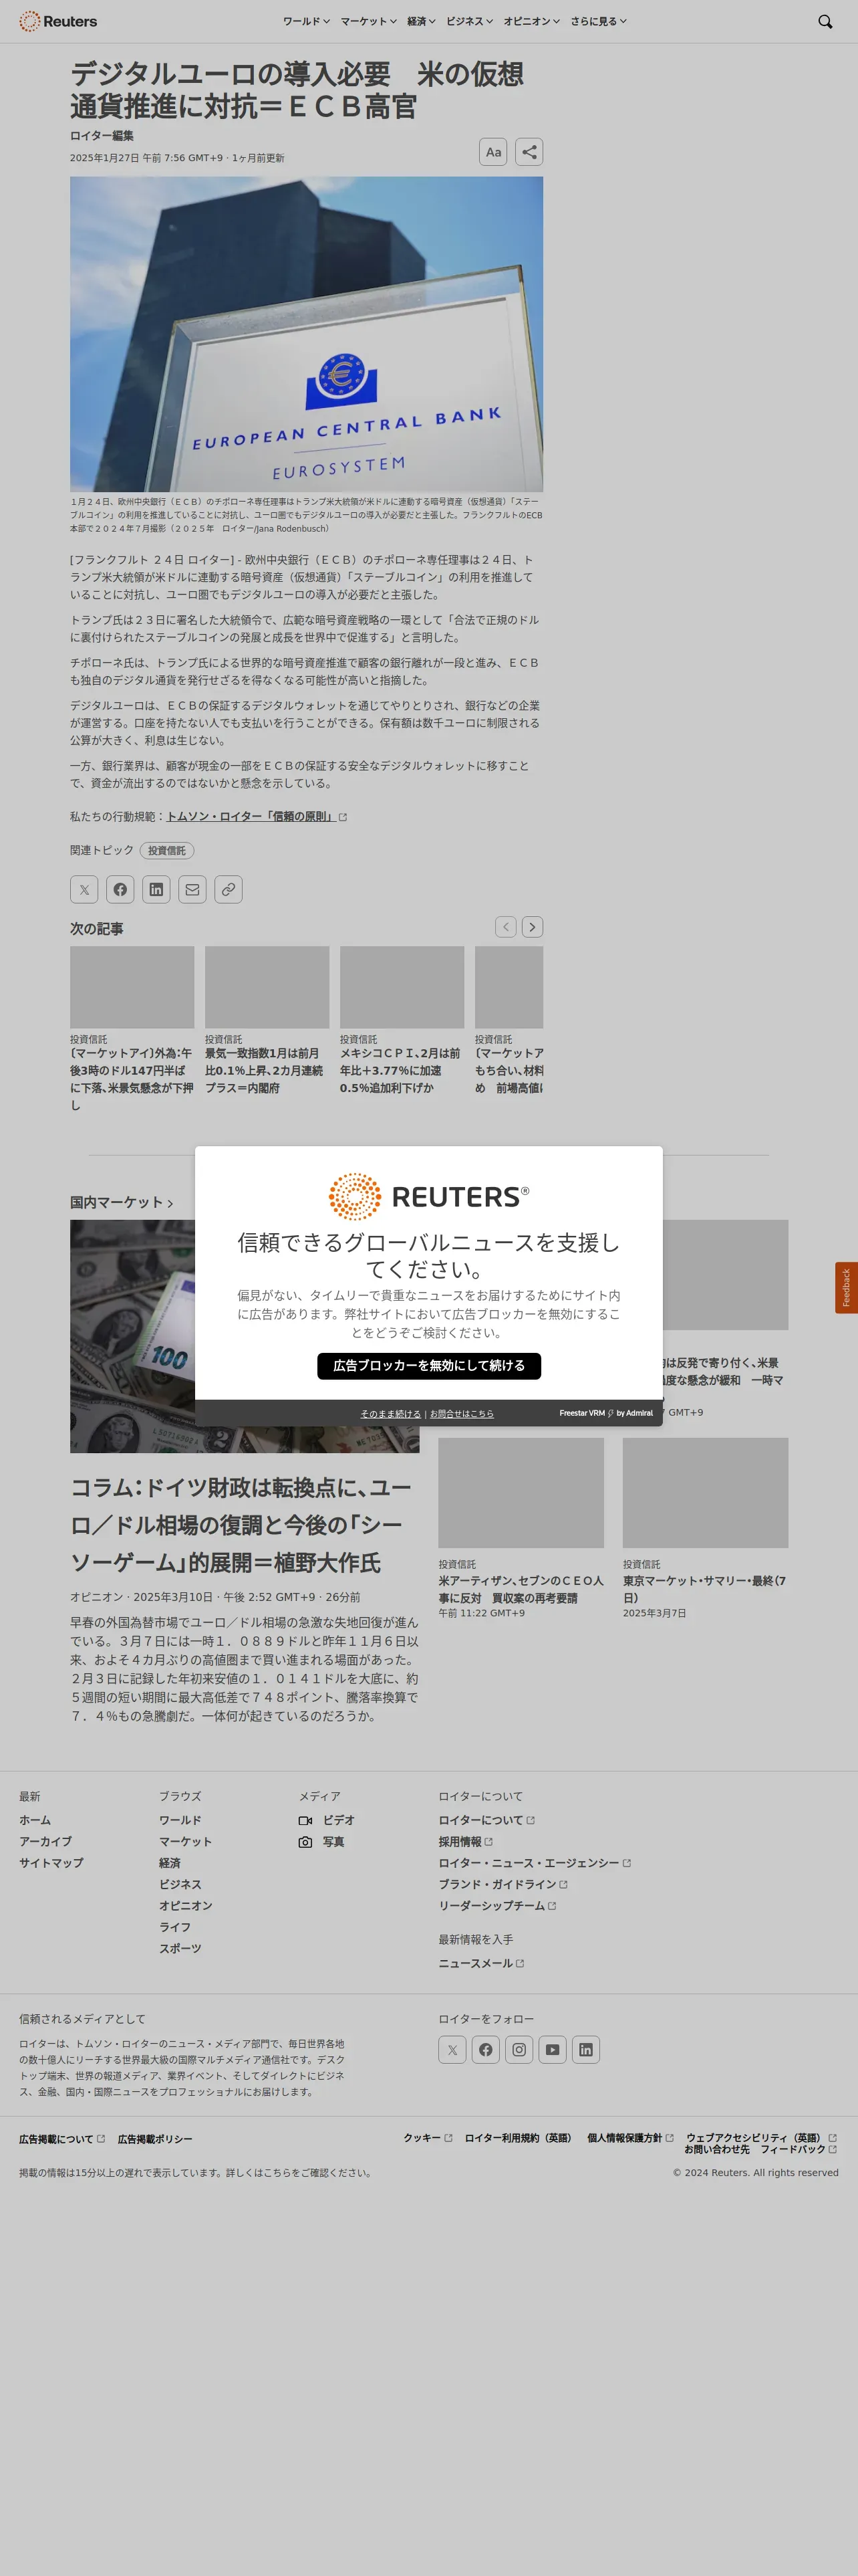Click the ECB building article image
The height and width of the screenshot is (2576, 858).
307,334
